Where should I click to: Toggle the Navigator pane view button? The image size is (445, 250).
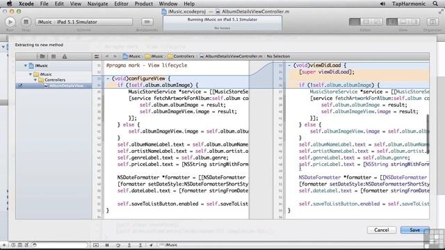[x=392, y=22]
